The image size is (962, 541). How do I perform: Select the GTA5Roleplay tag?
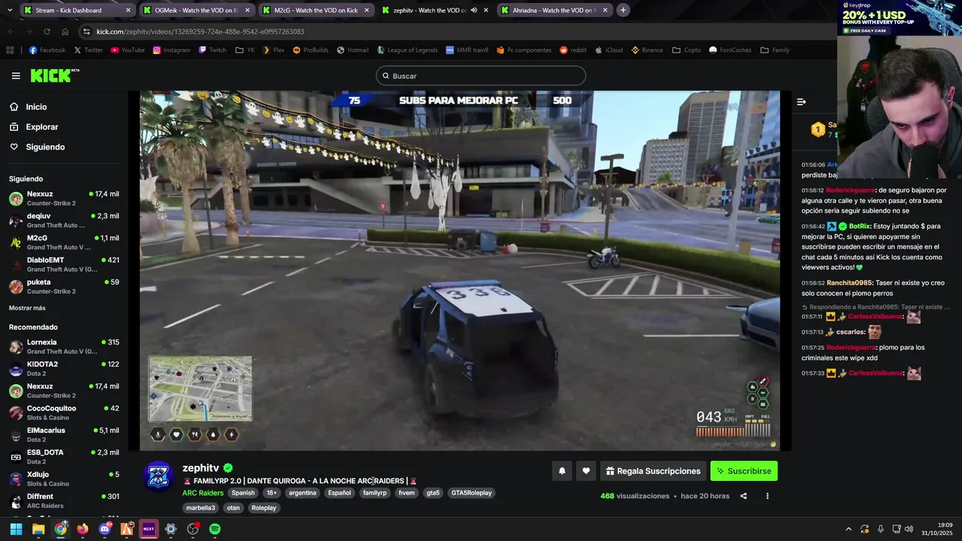pos(471,493)
